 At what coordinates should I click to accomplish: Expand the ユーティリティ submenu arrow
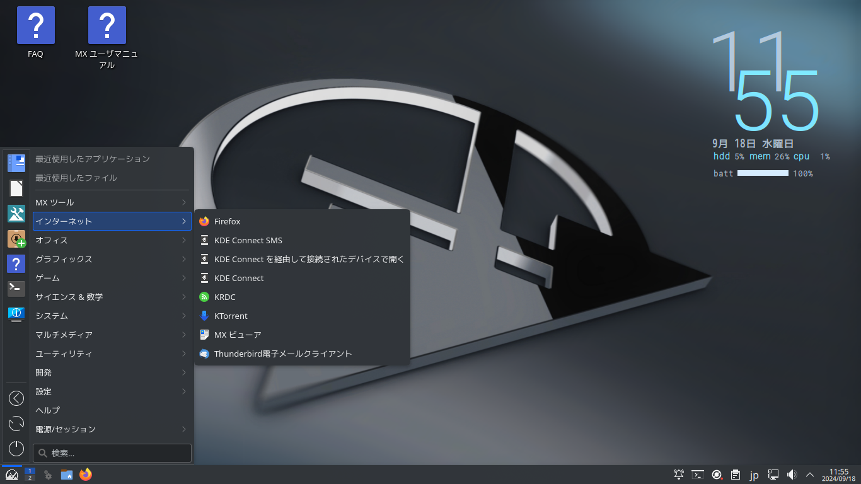[183, 354]
